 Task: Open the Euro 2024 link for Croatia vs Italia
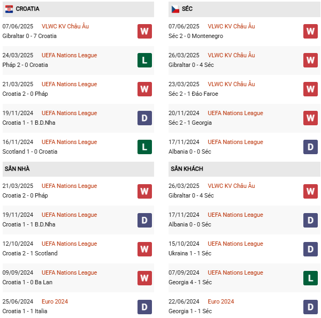coord(55,301)
